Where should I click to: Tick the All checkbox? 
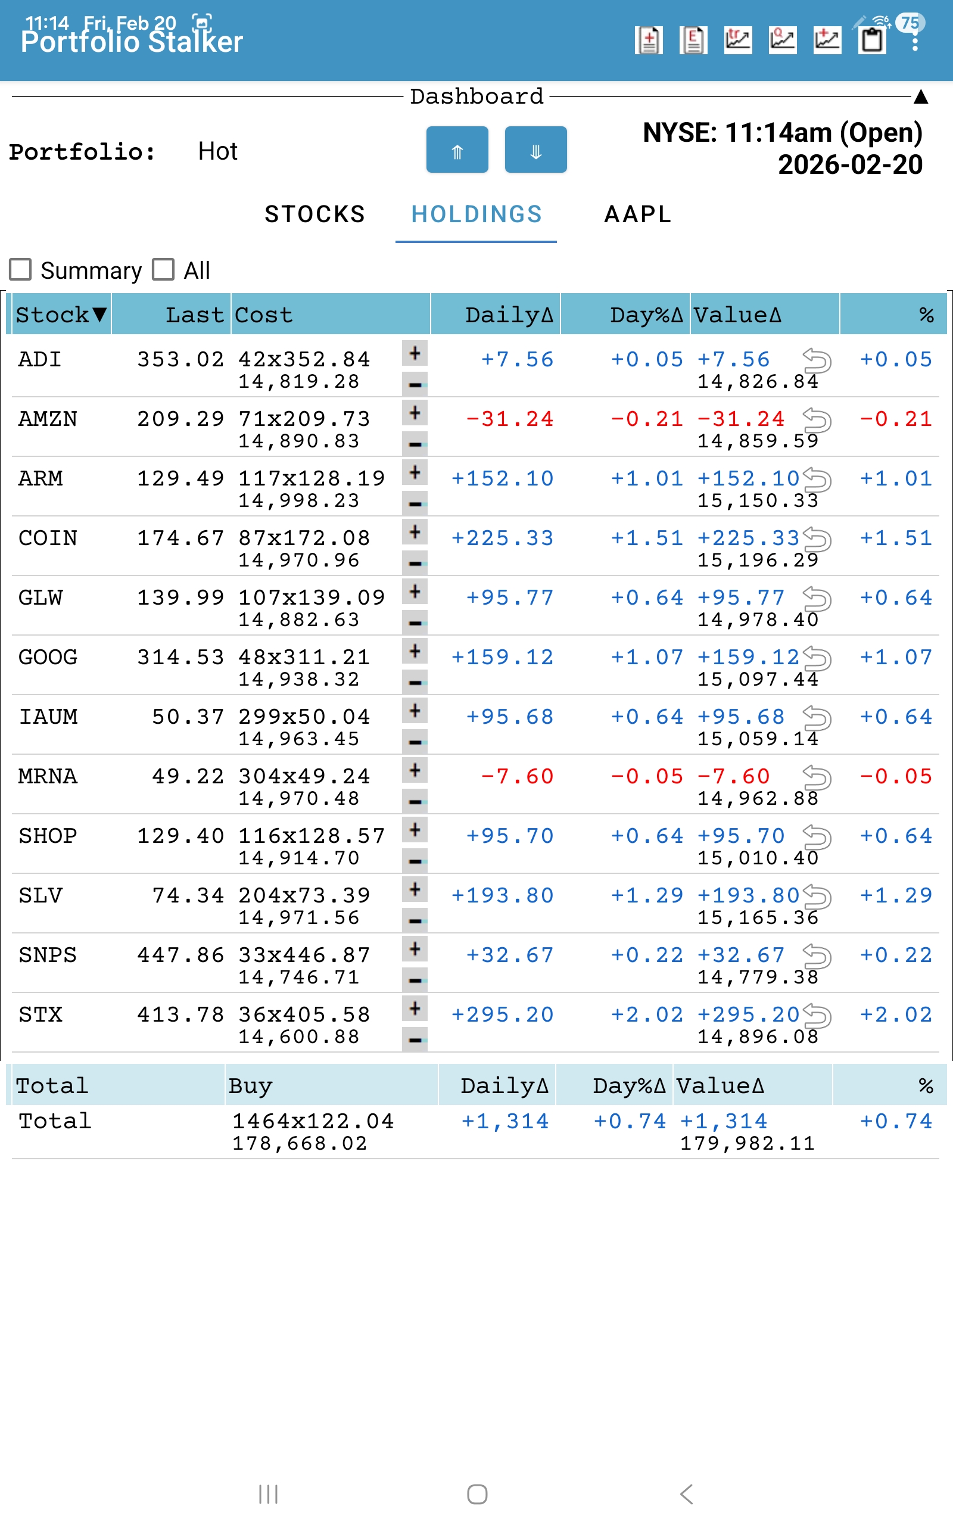coord(163,270)
